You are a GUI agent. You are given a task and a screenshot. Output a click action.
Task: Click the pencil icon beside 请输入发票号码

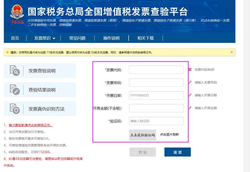190,82
